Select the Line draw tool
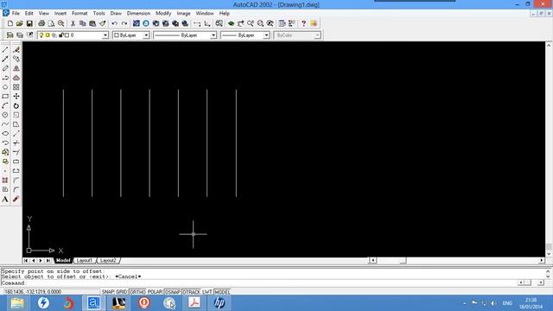Viewport: 553px width, 311px height. click(x=5, y=50)
